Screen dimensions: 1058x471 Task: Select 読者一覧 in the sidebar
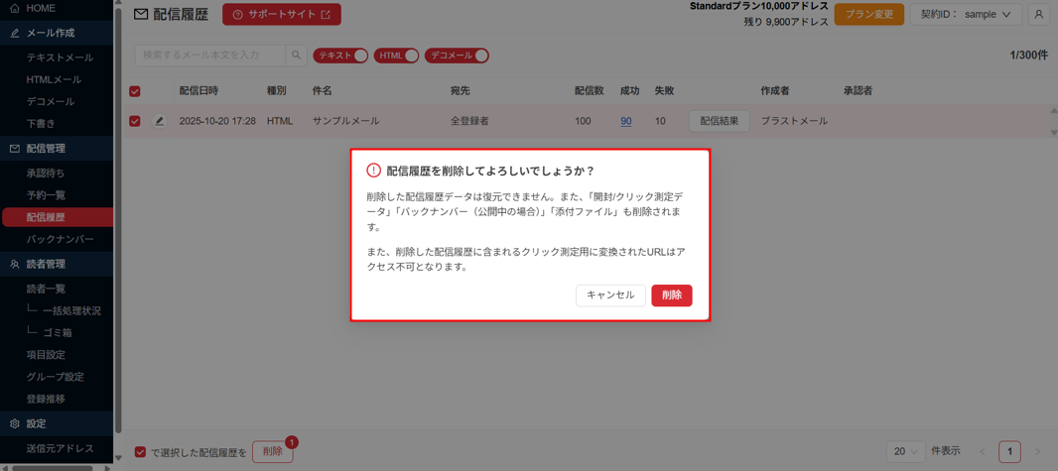tap(46, 289)
